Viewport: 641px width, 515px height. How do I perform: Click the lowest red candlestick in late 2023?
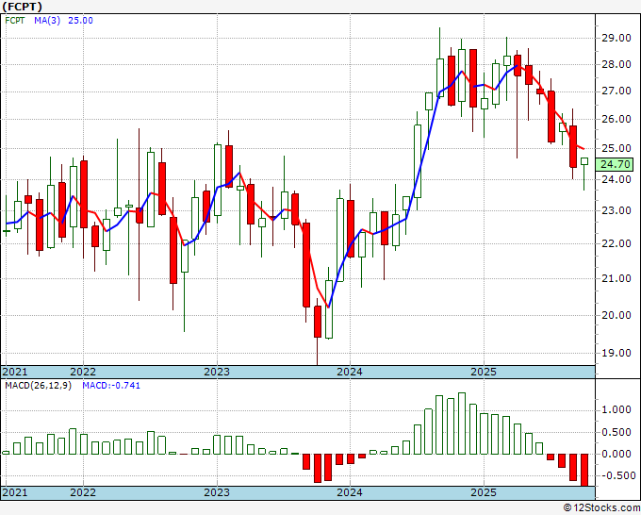(318, 322)
